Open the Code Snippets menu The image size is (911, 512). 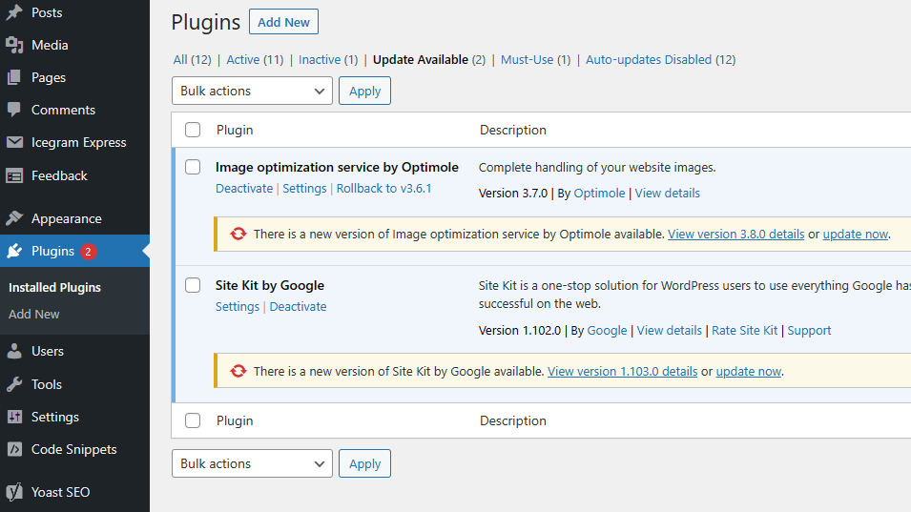(x=74, y=449)
